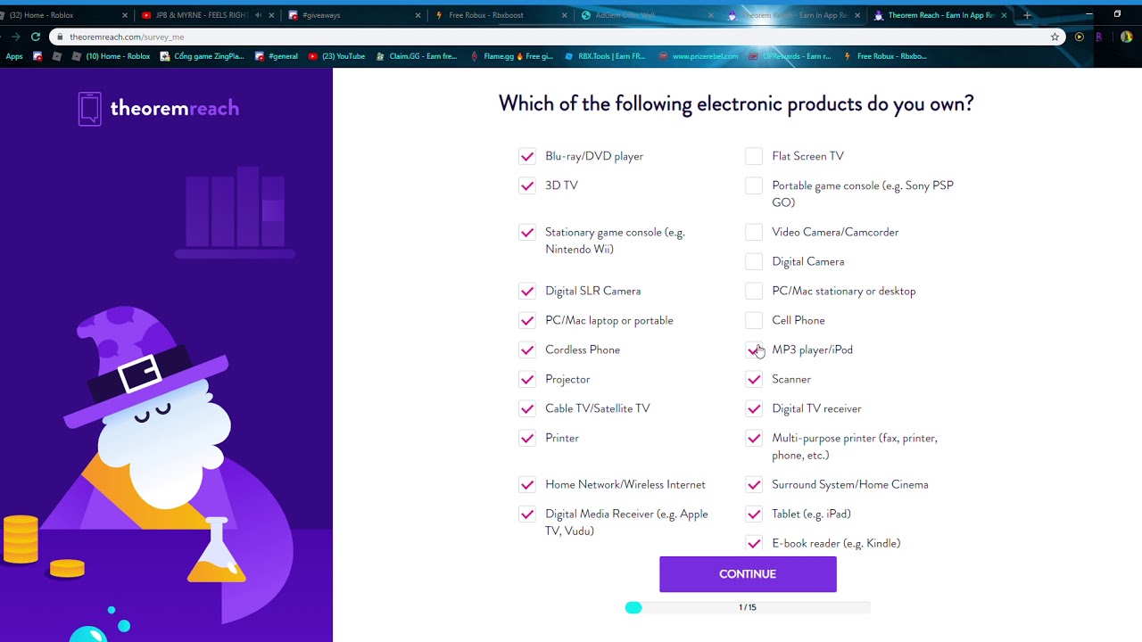Tick the Digital Camera option

(x=754, y=262)
